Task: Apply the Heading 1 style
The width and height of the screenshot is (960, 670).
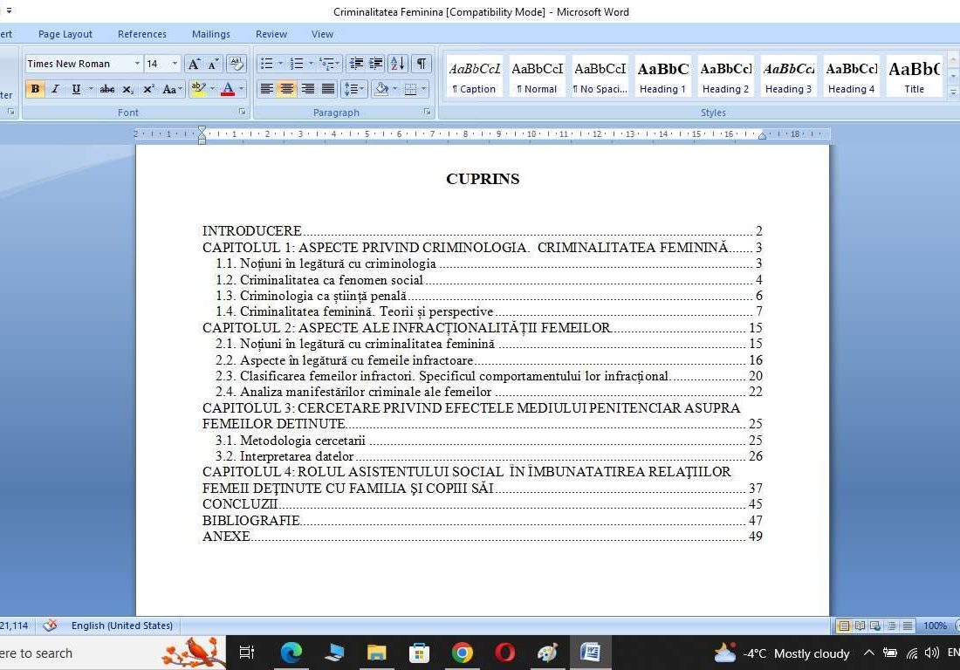Action: pyautogui.click(x=662, y=77)
